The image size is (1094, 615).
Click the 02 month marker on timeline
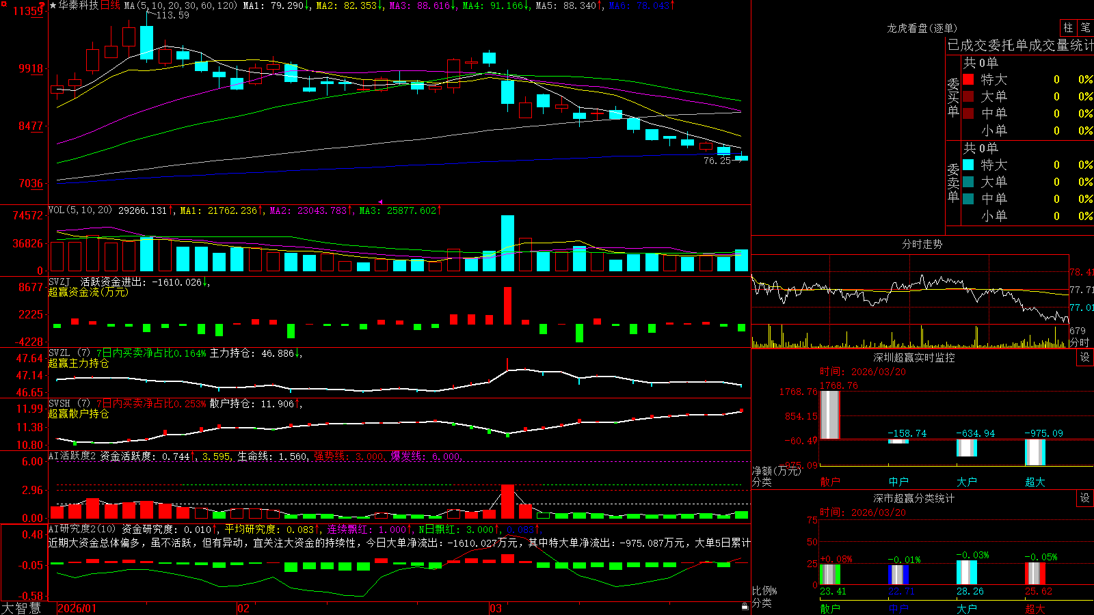243,608
